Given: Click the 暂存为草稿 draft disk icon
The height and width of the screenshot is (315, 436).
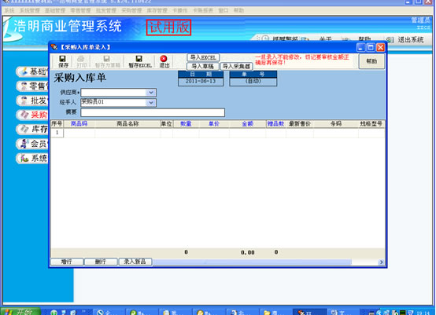Looking at the screenshot, I should pos(107,59).
